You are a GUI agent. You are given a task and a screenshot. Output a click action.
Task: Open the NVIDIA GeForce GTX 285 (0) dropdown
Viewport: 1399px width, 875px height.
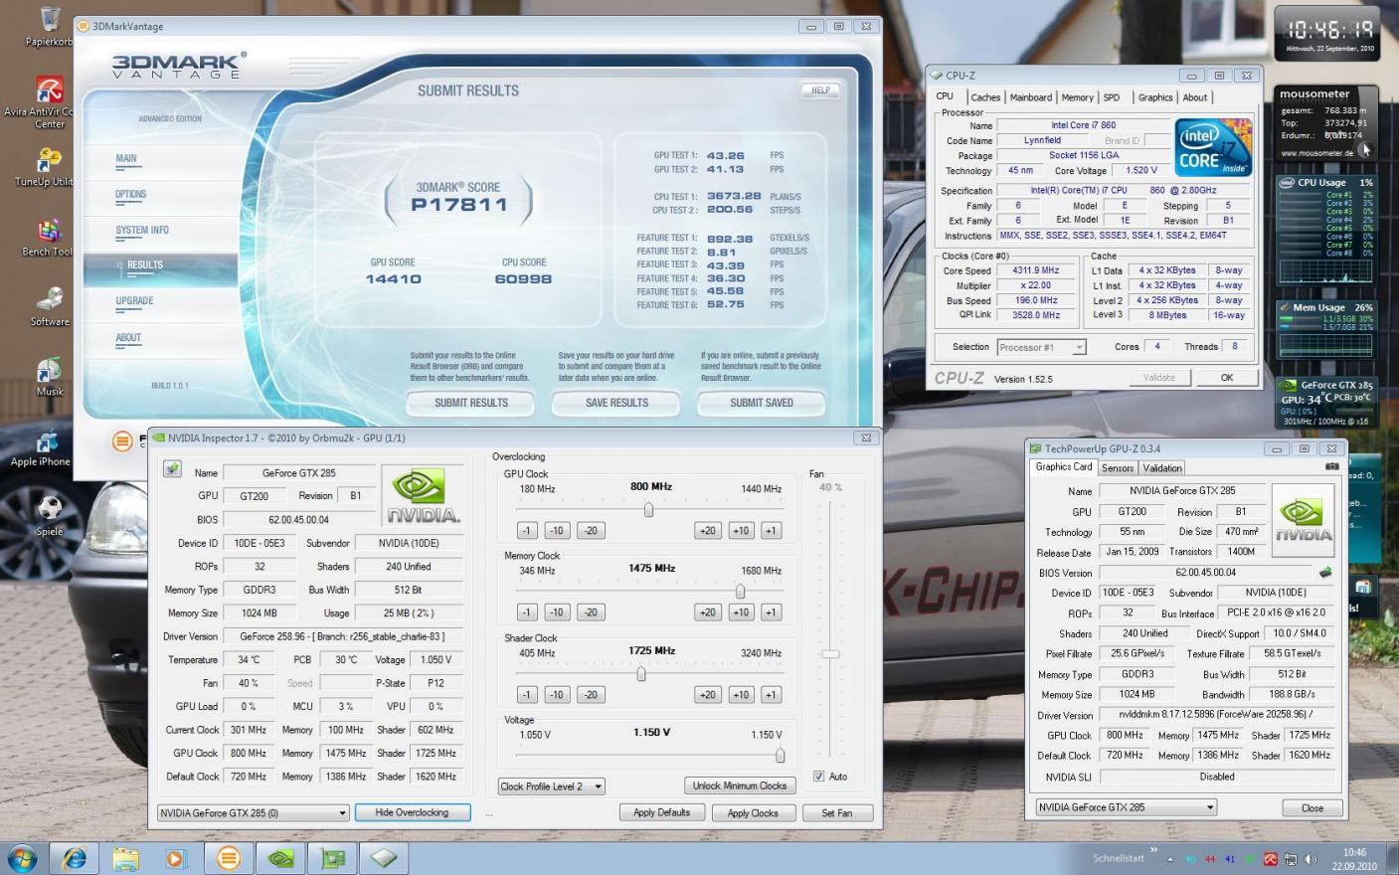point(253,813)
